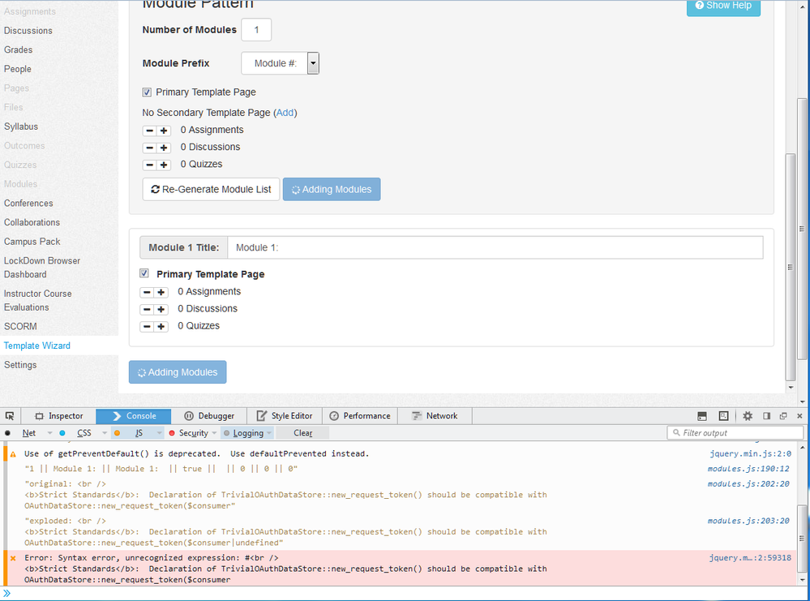The height and width of the screenshot is (601, 810).
Task: Decrease Quizzes count in the Module 1 section
Action: (147, 327)
